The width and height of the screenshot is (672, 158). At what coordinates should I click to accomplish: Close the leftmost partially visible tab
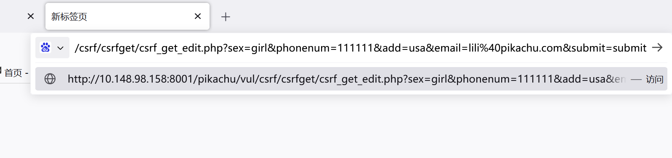(x=31, y=16)
